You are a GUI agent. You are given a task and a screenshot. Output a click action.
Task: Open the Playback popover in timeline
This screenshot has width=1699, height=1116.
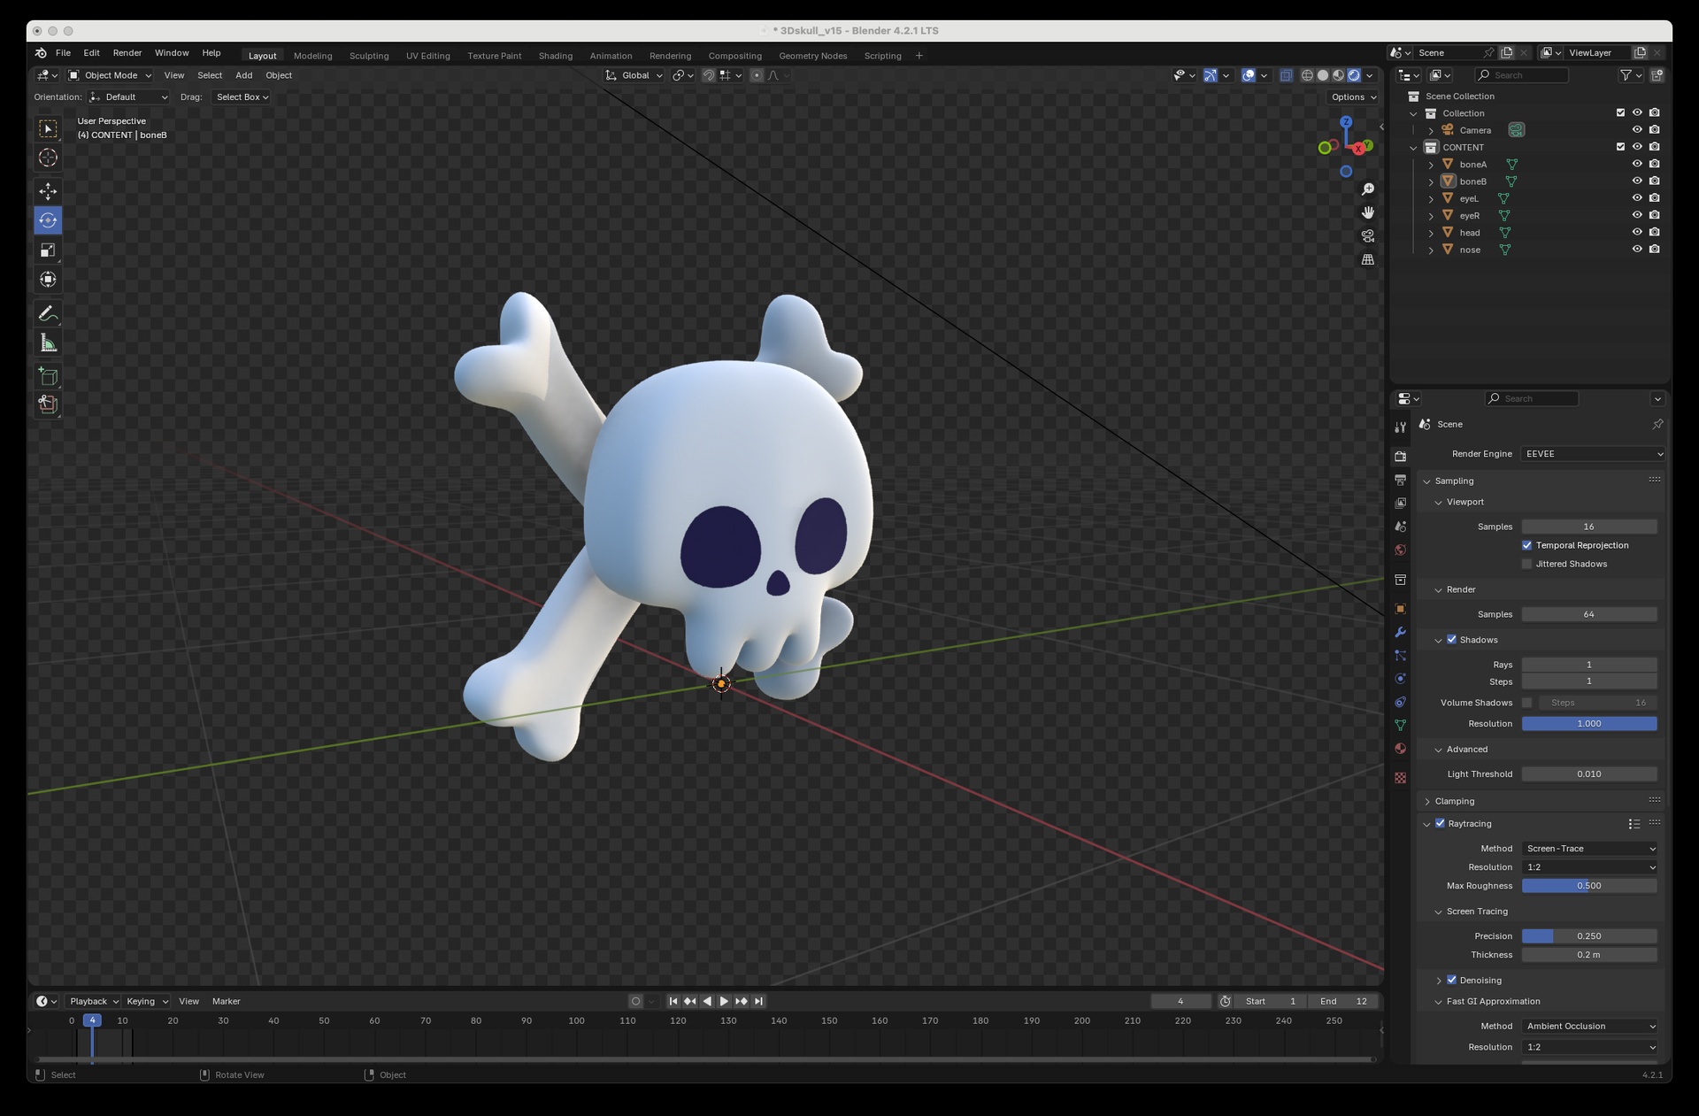point(94,1002)
